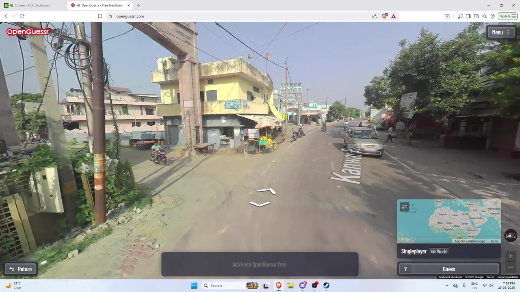Screen dimensions: 520x292
Task: Open the map settings sliders icon
Action: 404,207
